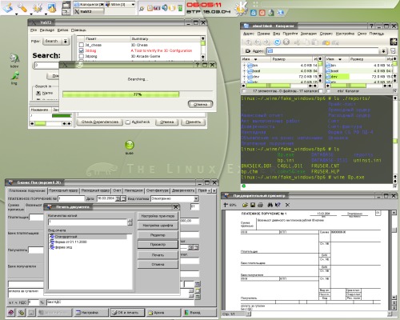Image resolution: width=400 pixels, height=320 pixels.
Task: Go up a directory in Konqueror
Action: click(x=249, y=42)
